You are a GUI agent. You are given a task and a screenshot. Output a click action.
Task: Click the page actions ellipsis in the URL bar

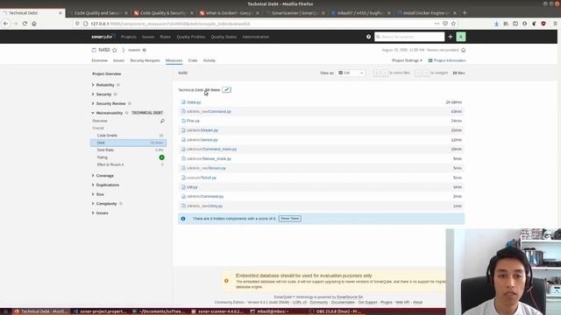pyautogui.click(x=437, y=24)
